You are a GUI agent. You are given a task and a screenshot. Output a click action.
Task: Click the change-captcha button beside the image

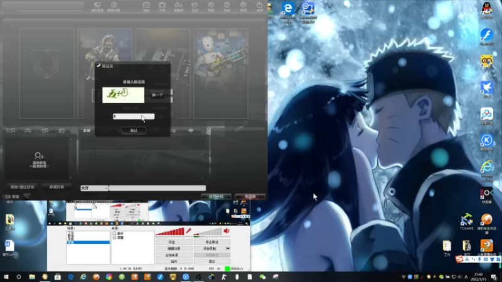[158, 95]
